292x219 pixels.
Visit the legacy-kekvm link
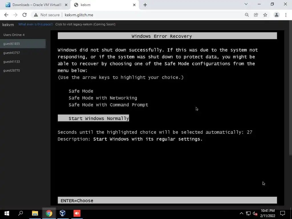(x=85, y=25)
